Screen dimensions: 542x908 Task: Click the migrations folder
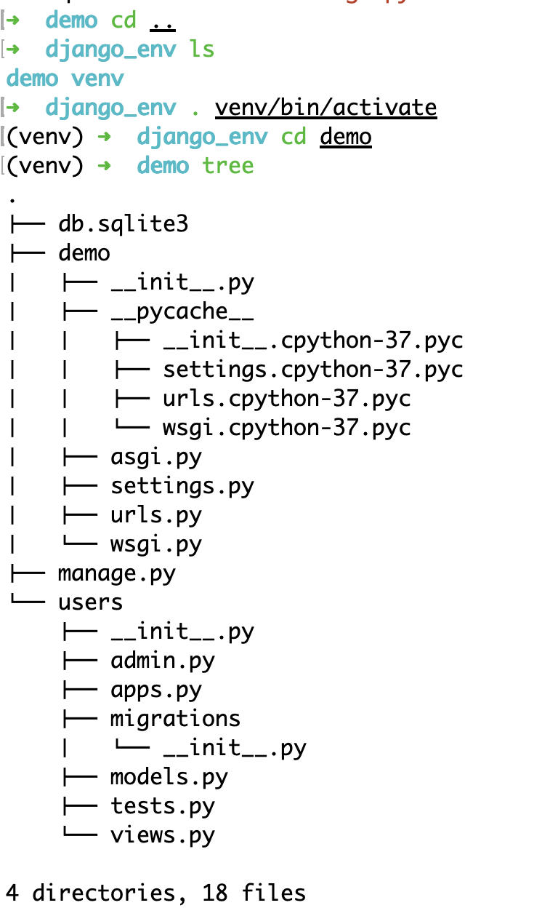tap(175, 719)
